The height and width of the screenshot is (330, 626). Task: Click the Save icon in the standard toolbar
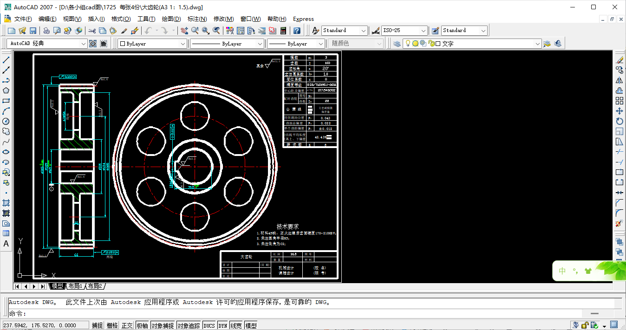pyautogui.click(x=33, y=31)
